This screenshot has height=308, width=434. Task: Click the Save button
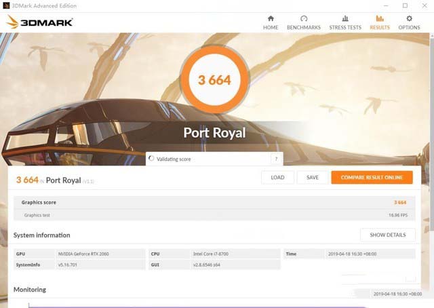click(312, 177)
